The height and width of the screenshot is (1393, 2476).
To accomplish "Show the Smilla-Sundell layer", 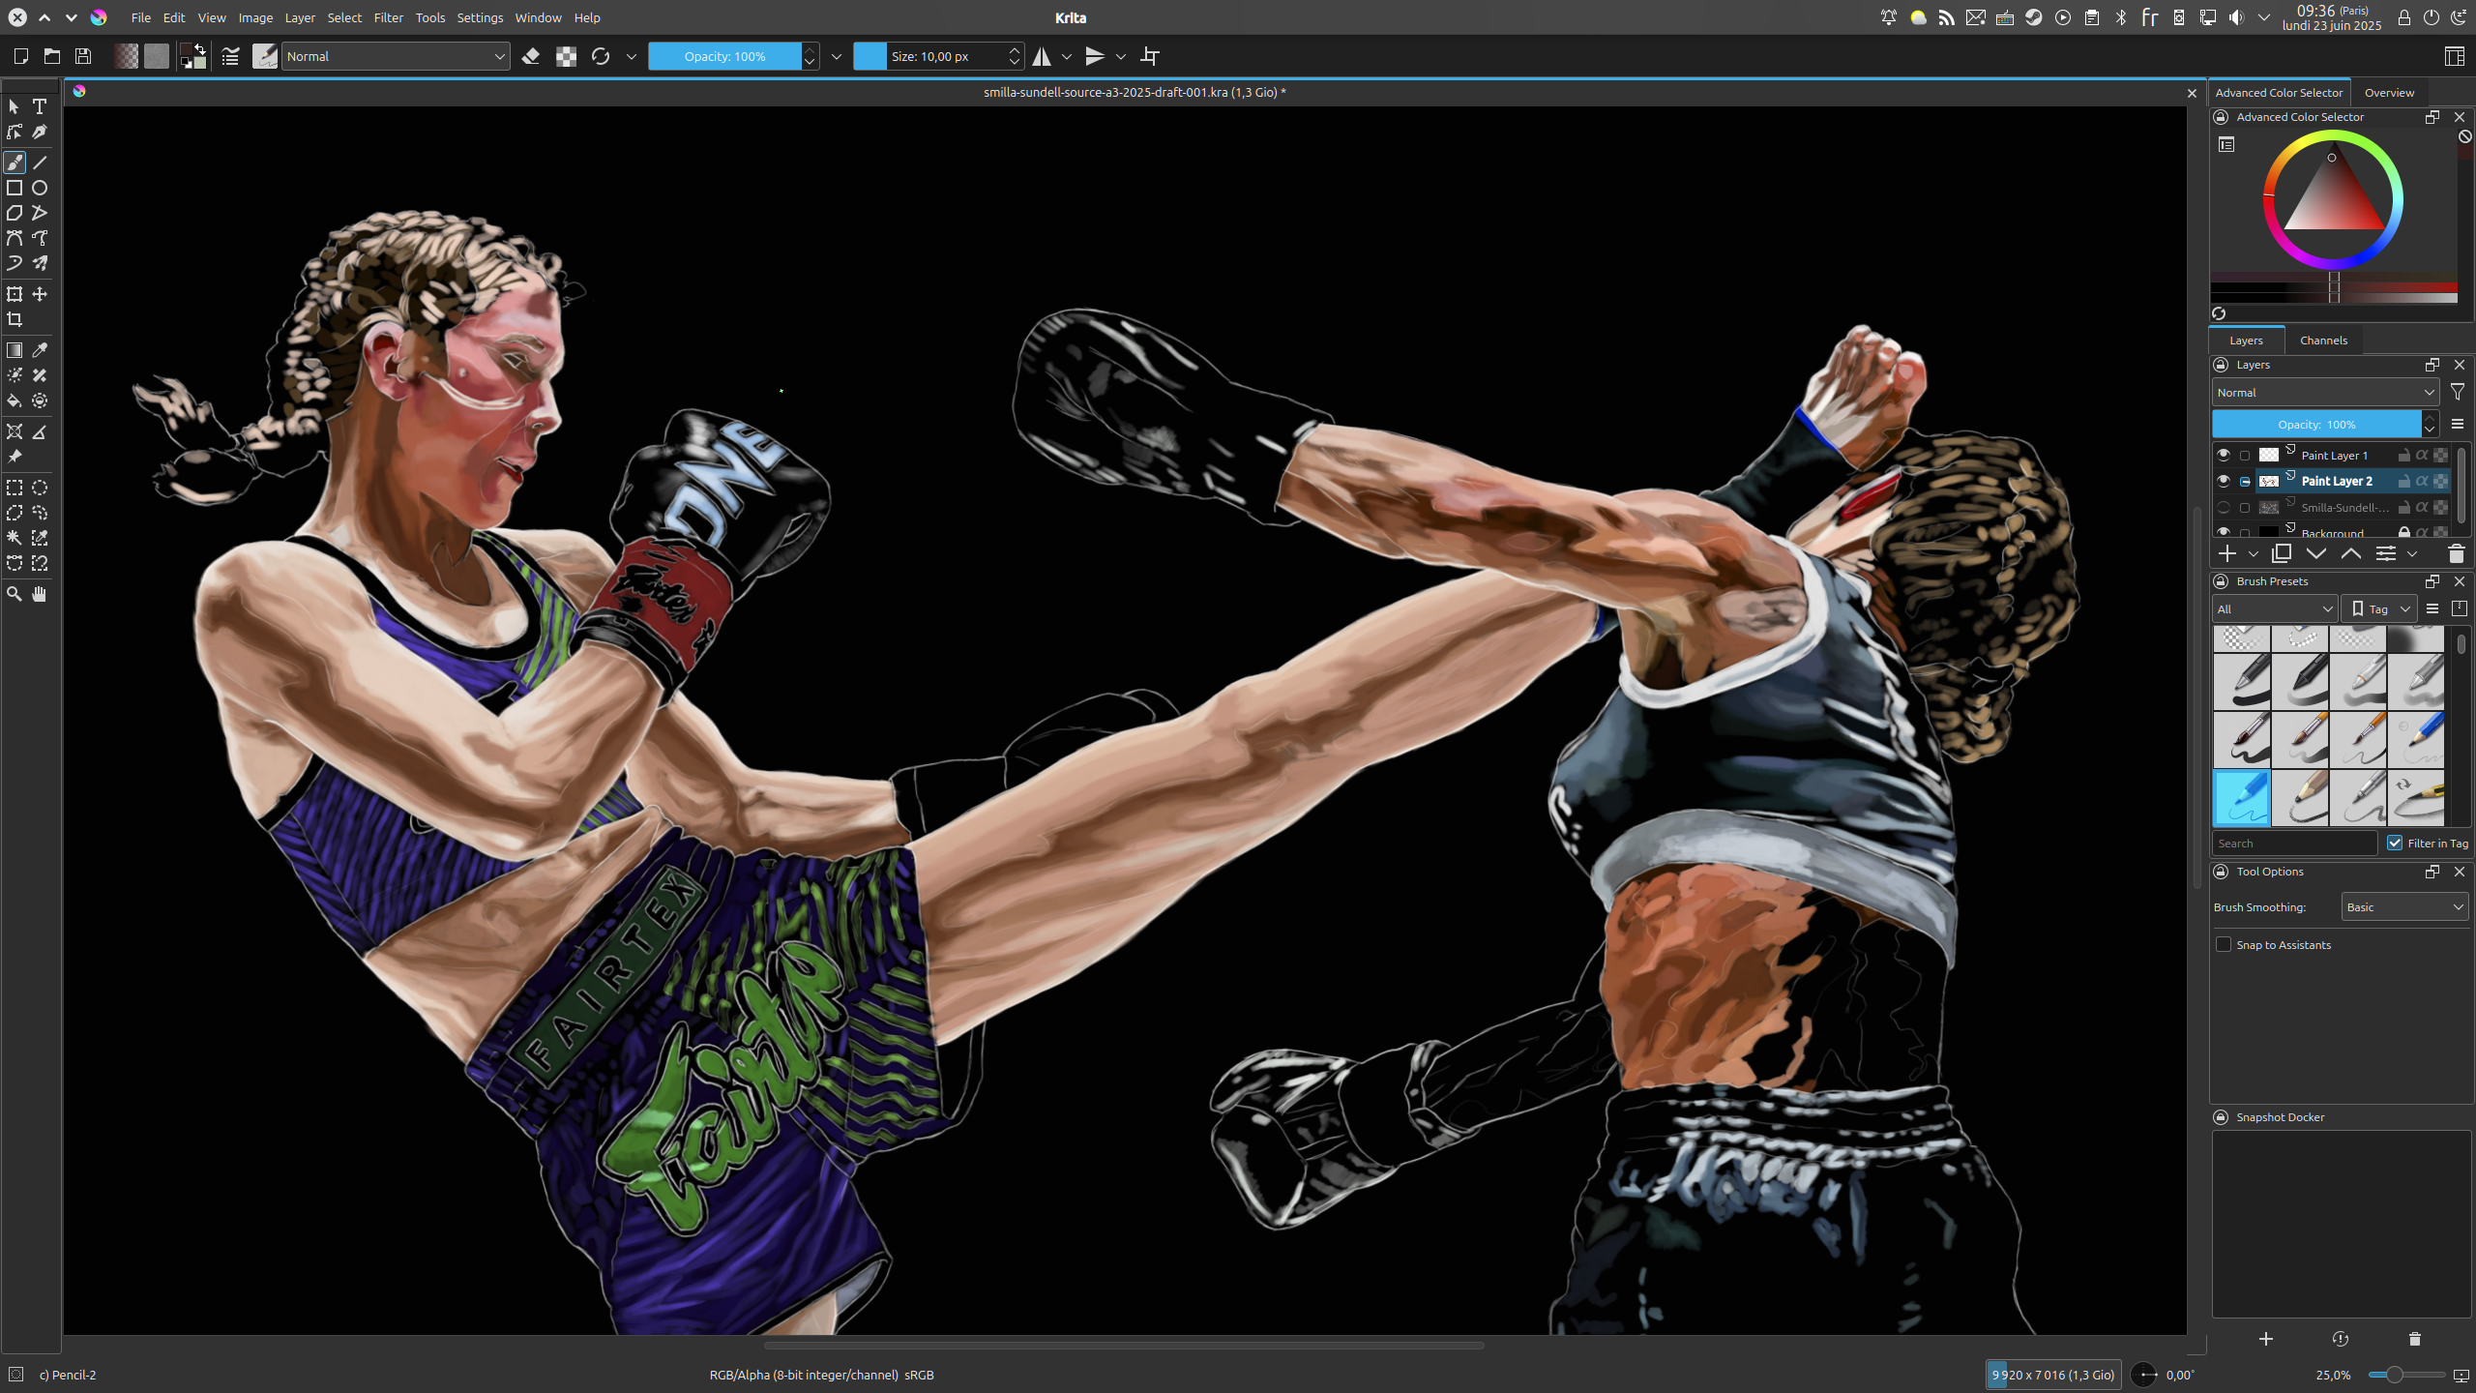I will click(x=2224, y=507).
